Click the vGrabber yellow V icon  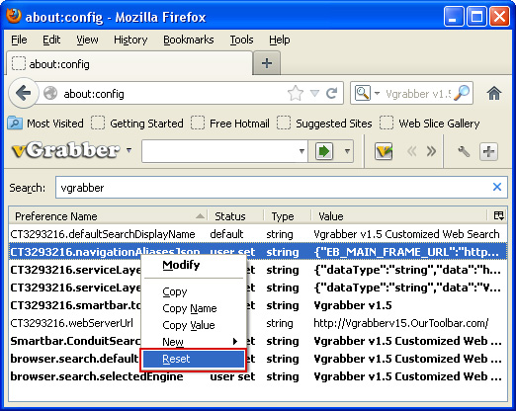tap(384, 151)
